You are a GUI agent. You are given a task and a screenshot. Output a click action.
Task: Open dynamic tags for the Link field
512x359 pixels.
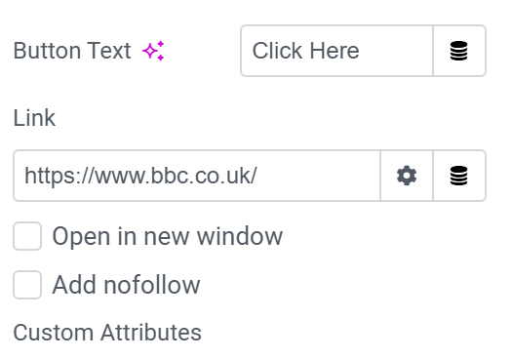pos(459,176)
